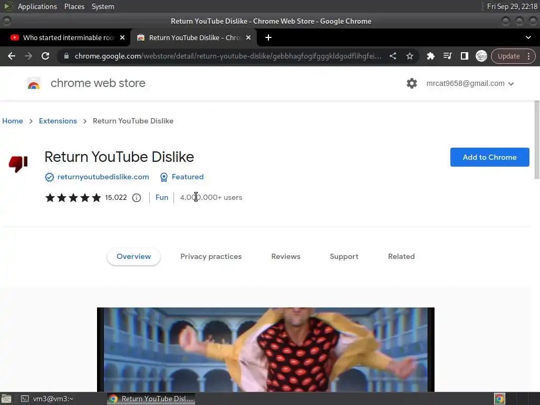Click the browser forward arrow
Viewport: 540px width, 405px height.
[28, 56]
